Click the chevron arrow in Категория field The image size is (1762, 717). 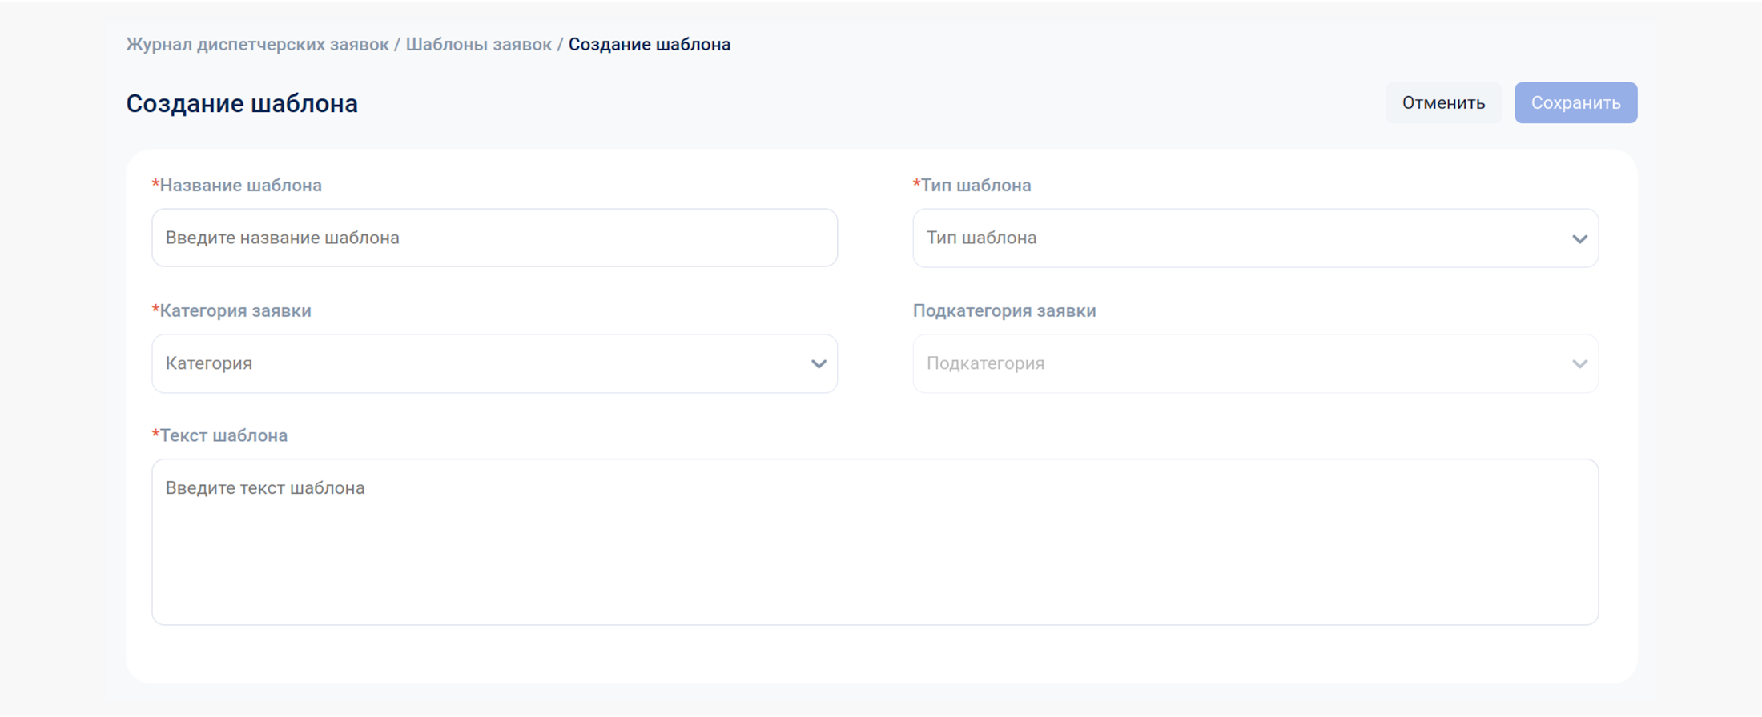(818, 364)
